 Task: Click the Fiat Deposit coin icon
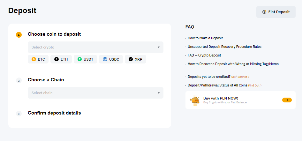264,12
